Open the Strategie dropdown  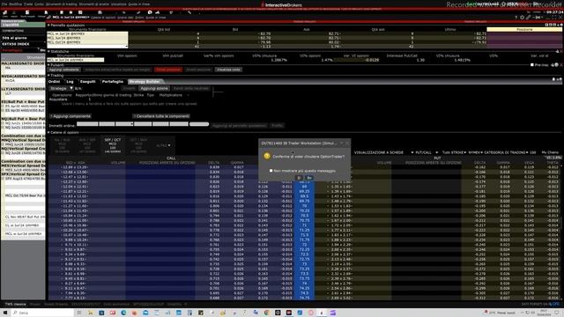pos(61,88)
